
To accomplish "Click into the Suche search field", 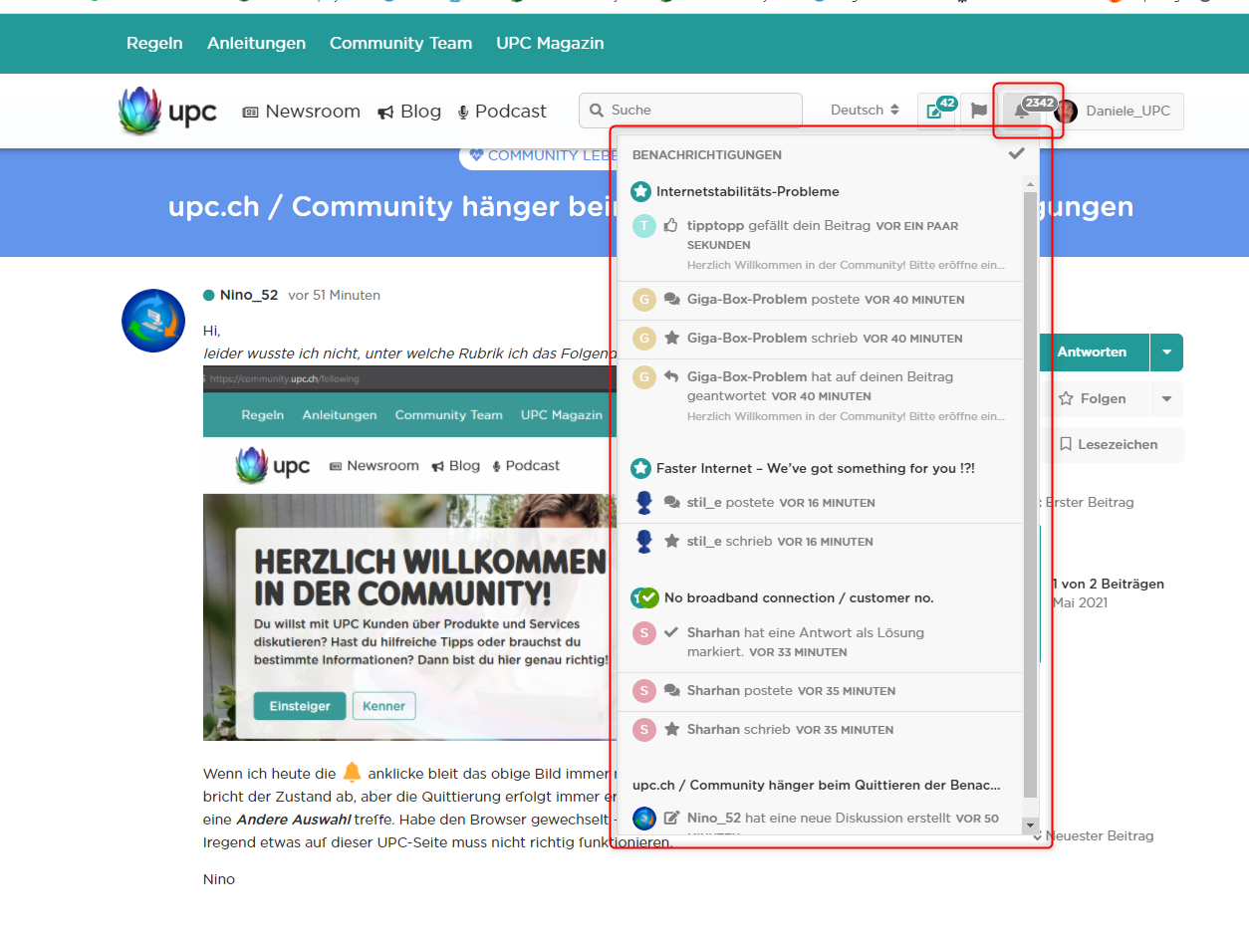I will coord(697,111).
